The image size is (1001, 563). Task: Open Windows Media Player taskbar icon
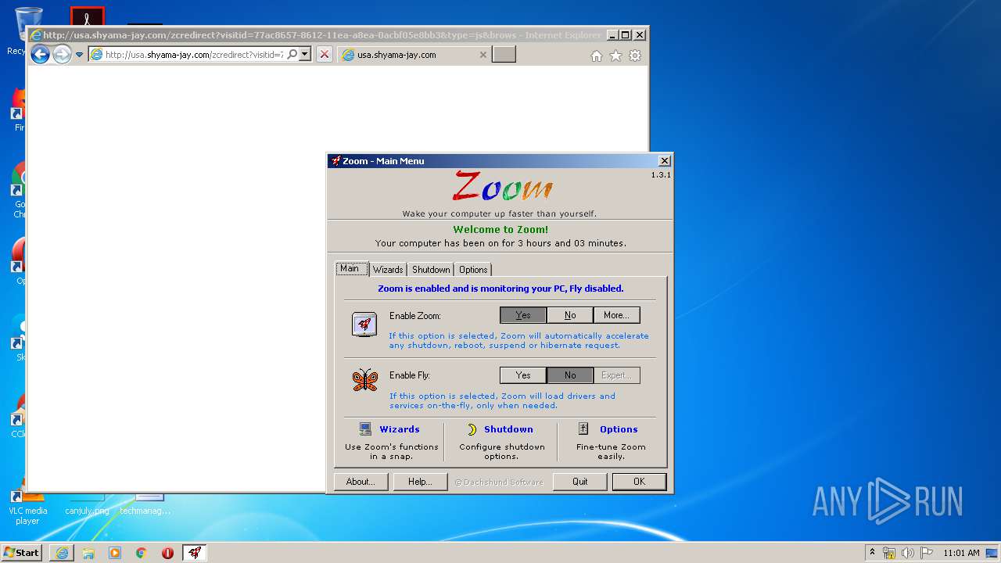pos(115,553)
